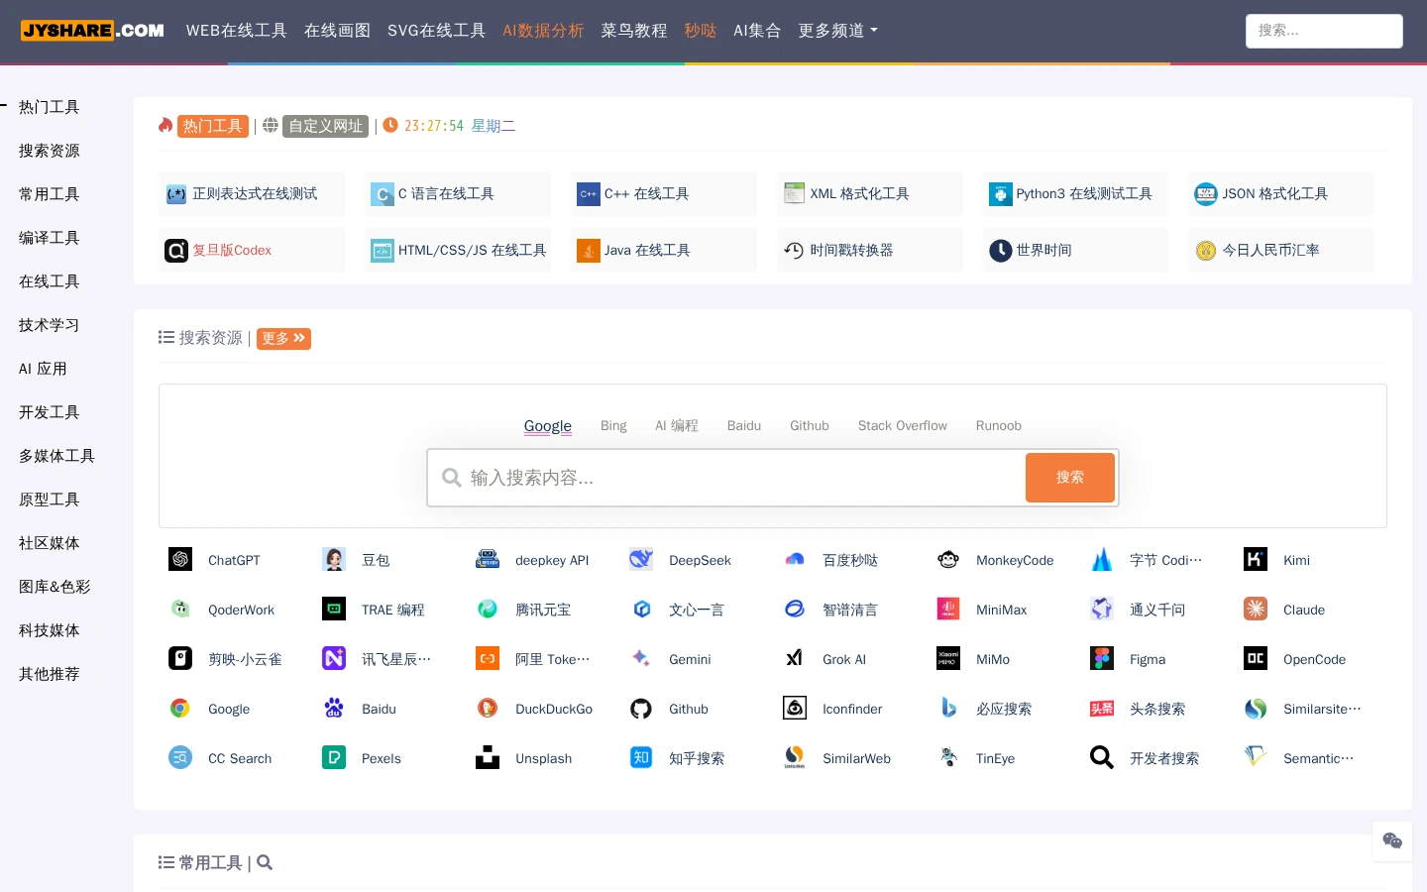Open the 秒哒 nav item
Image resolution: width=1427 pixels, height=892 pixels.
click(x=701, y=31)
